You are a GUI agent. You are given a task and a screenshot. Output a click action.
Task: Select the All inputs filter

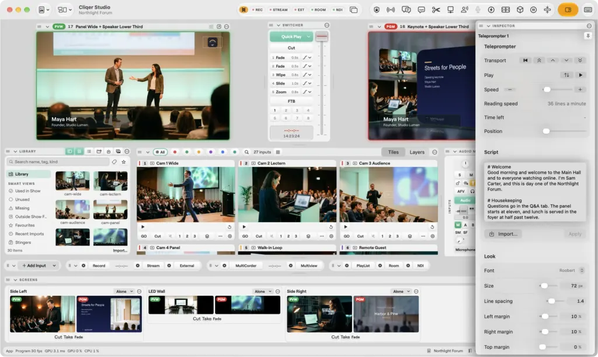coord(161,152)
